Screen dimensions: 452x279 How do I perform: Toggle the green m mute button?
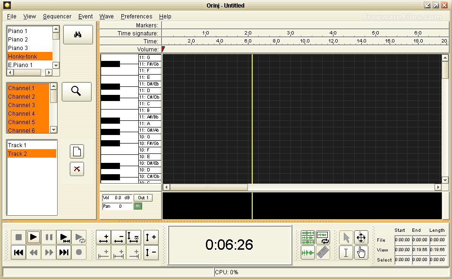point(138,206)
